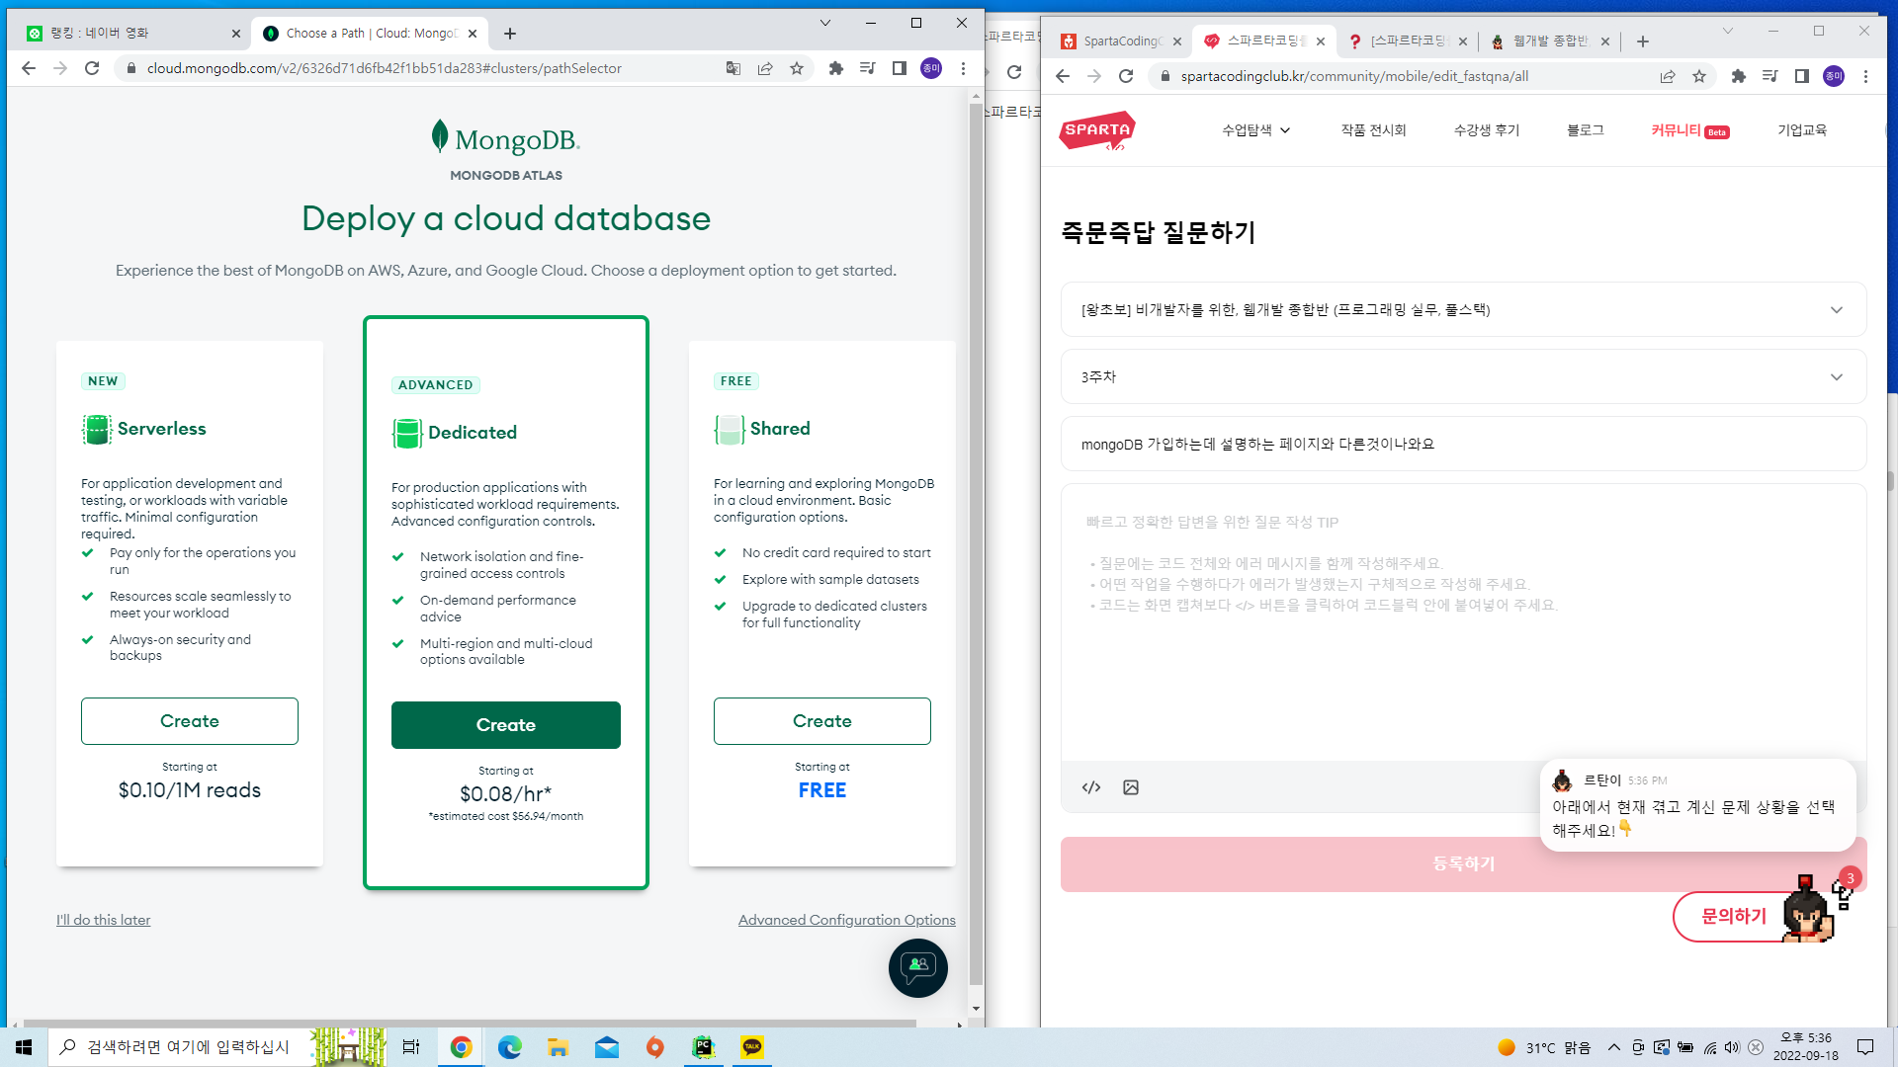Open Chrome from the Windows taskbar

point(461,1047)
